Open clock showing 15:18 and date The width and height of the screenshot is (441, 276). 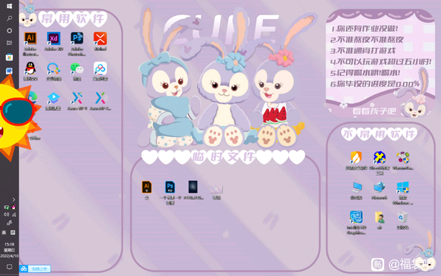pos(9,250)
